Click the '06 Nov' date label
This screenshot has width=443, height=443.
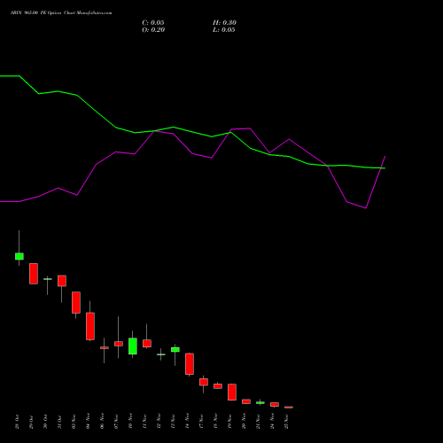click(x=102, y=422)
